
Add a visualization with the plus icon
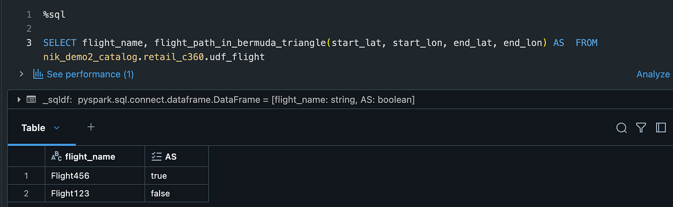(x=91, y=127)
